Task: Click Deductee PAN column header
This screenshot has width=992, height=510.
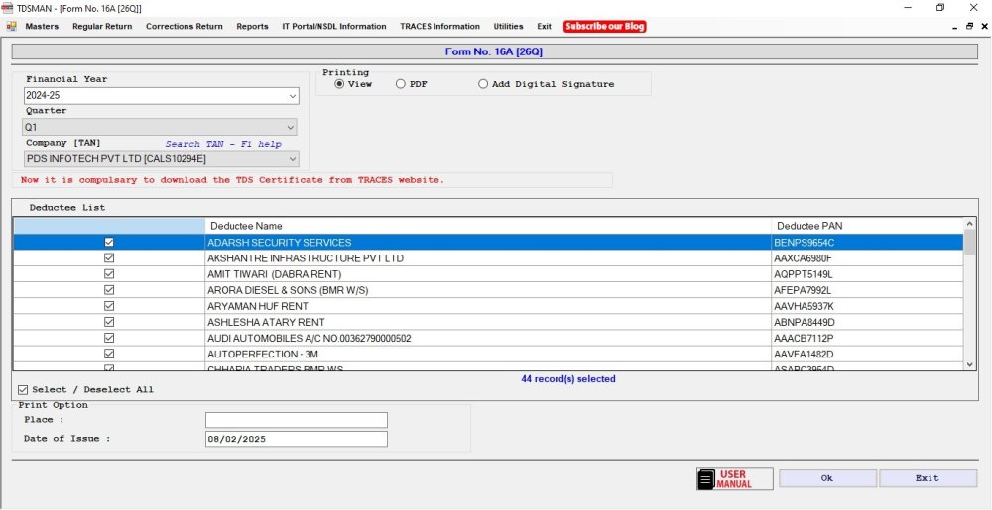Action: point(867,226)
